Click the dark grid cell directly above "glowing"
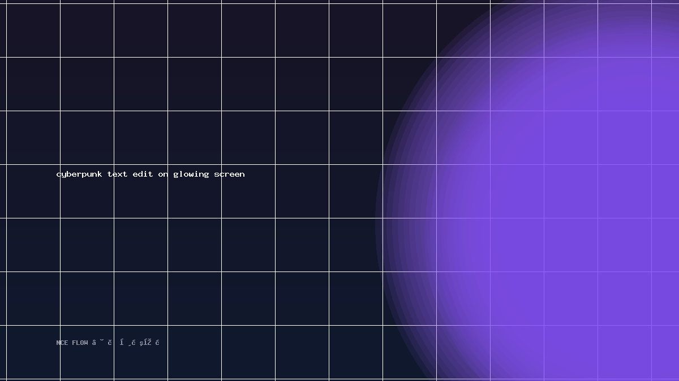This screenshot has width=679, height=381. [194, 138]
